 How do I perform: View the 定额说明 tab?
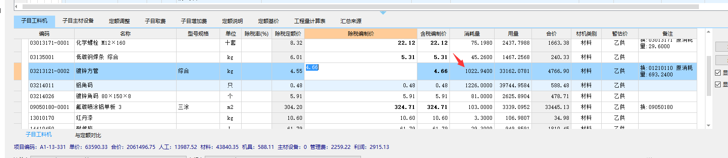pos(233,21)
